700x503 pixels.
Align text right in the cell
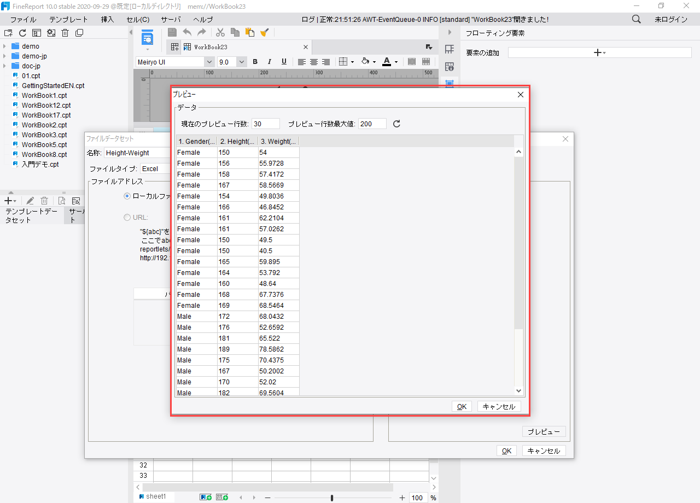[326, 62]
